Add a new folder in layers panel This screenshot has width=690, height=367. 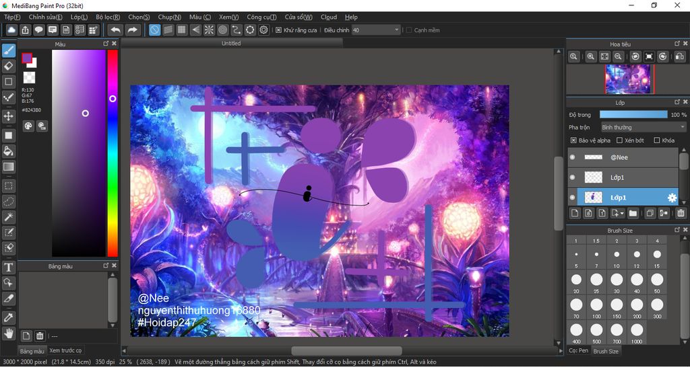pyautogui.click(x=633, y=213)
